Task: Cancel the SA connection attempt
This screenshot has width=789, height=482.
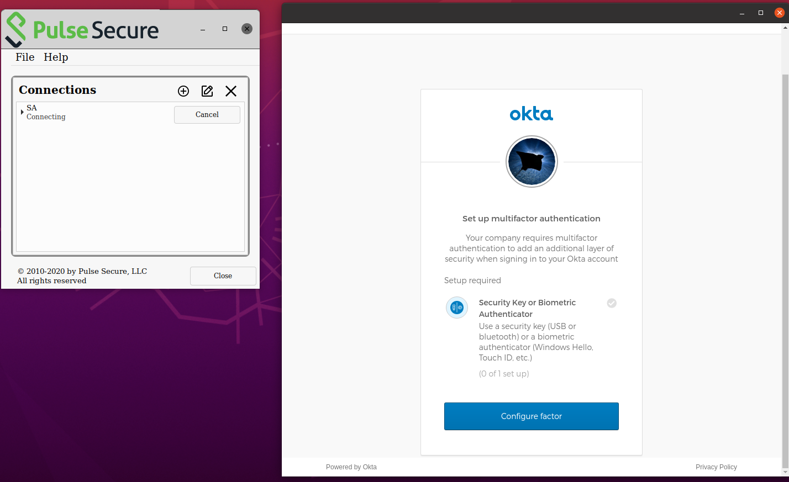Action: point(207,115)
